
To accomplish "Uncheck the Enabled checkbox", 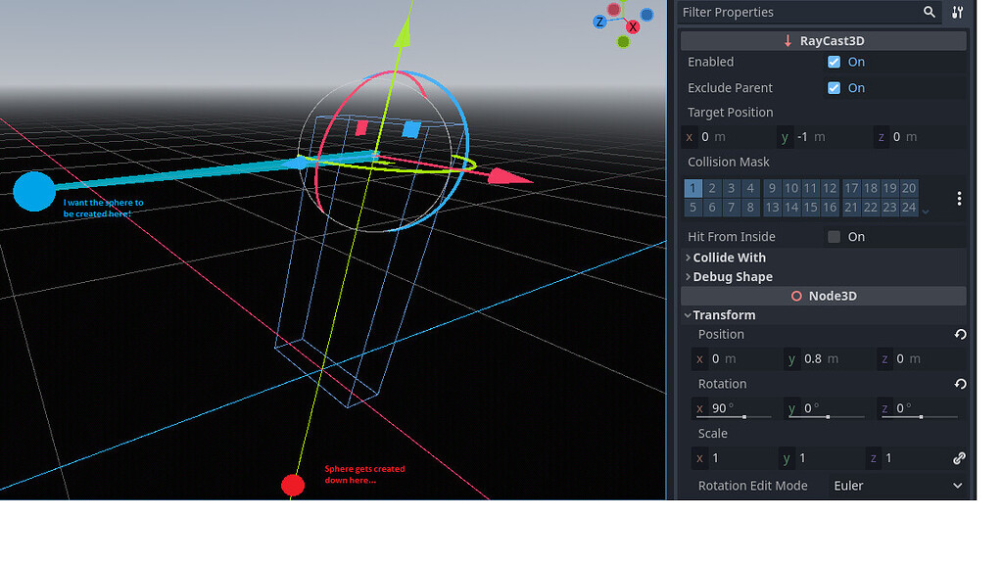I will click(835, 61).
